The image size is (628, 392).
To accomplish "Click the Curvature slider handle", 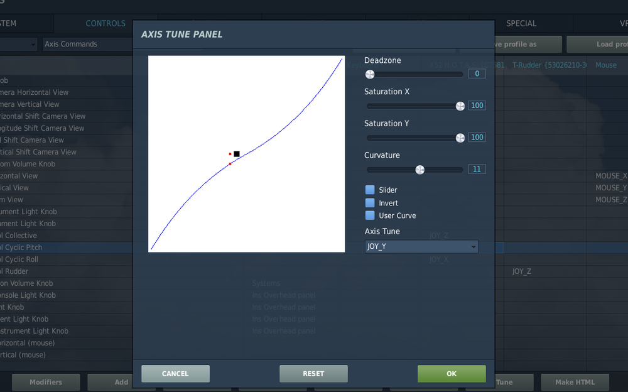I will [420, 170].
